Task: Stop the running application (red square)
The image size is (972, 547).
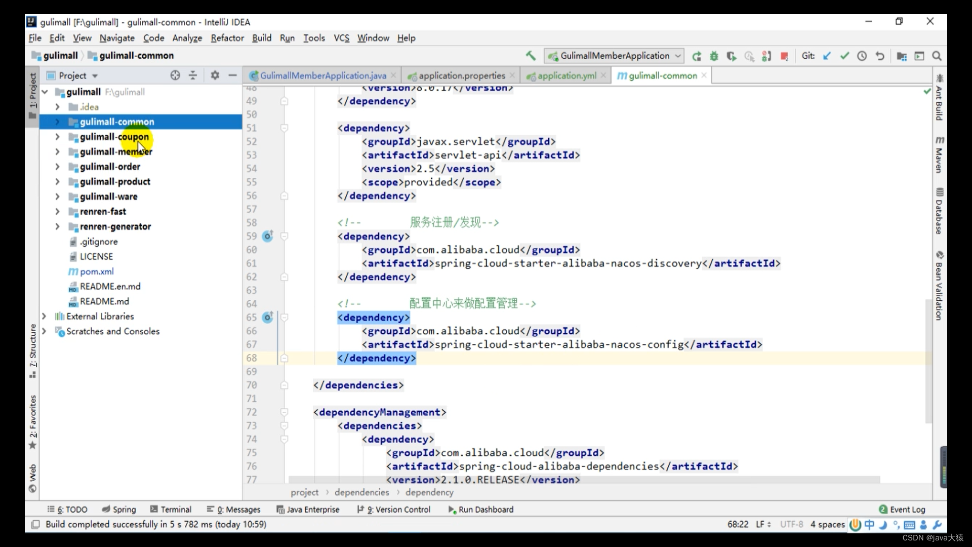Action: [784, 56]
